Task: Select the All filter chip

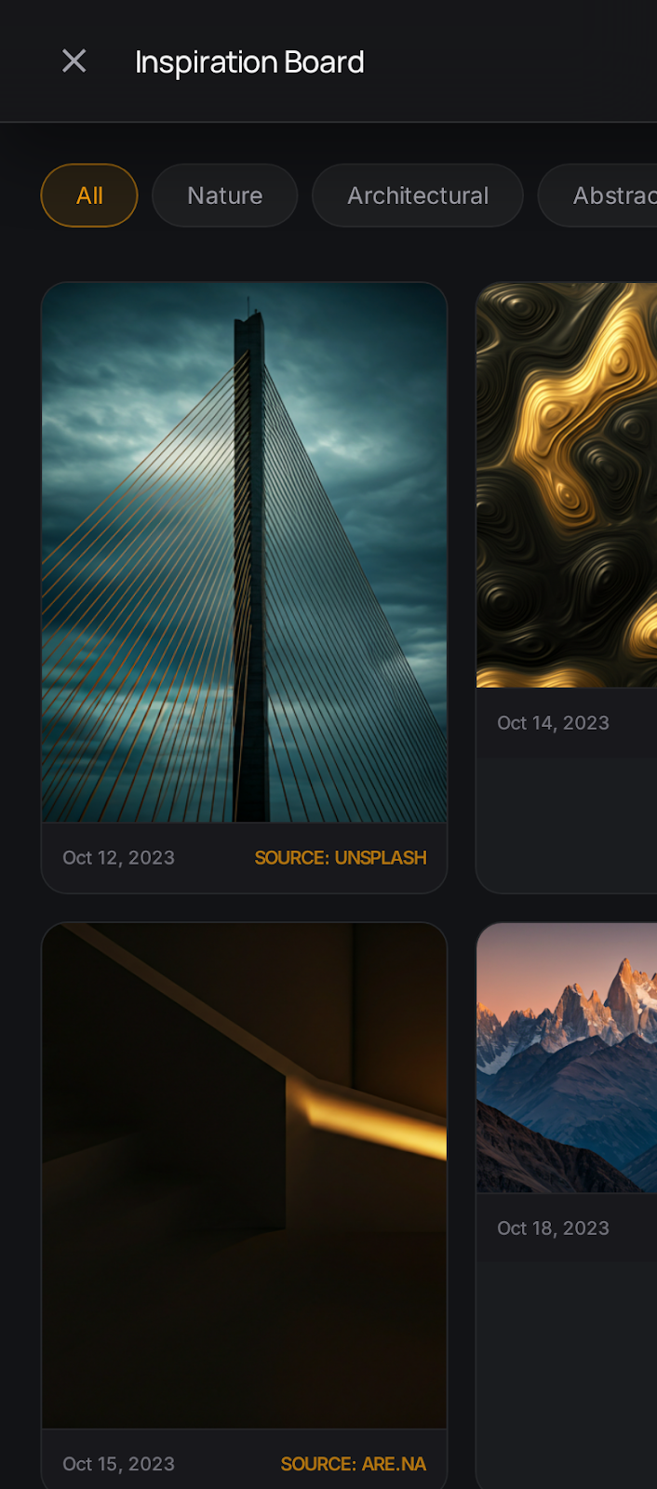Action: [x=89, y=195]
